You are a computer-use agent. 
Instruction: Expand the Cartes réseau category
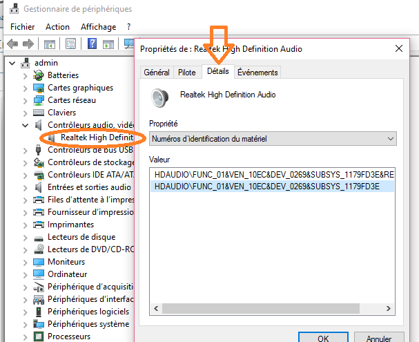tap(25, 101)
